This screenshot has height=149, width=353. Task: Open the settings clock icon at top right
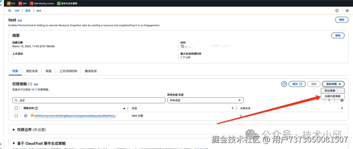coord(347,10)
